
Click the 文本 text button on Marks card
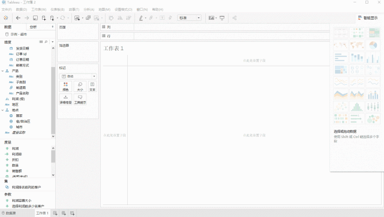click(92, 87)
